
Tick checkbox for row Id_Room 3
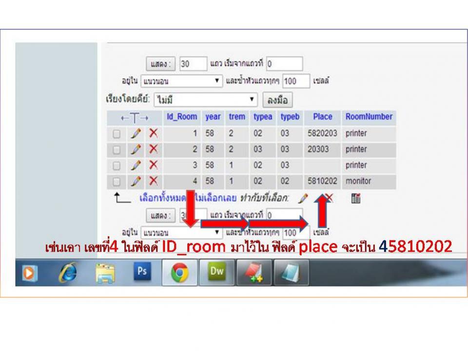tap(117, 166)
